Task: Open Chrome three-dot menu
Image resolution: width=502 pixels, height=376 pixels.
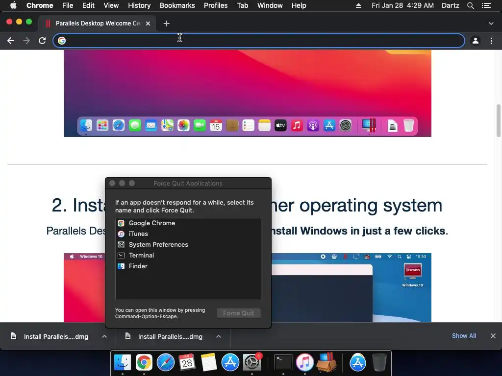Action: [x=491, y=41]
